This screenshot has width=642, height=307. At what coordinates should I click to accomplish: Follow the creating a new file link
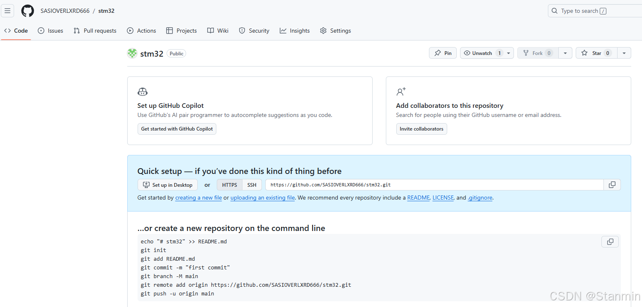pyautogui.click(x=199, y=198)
